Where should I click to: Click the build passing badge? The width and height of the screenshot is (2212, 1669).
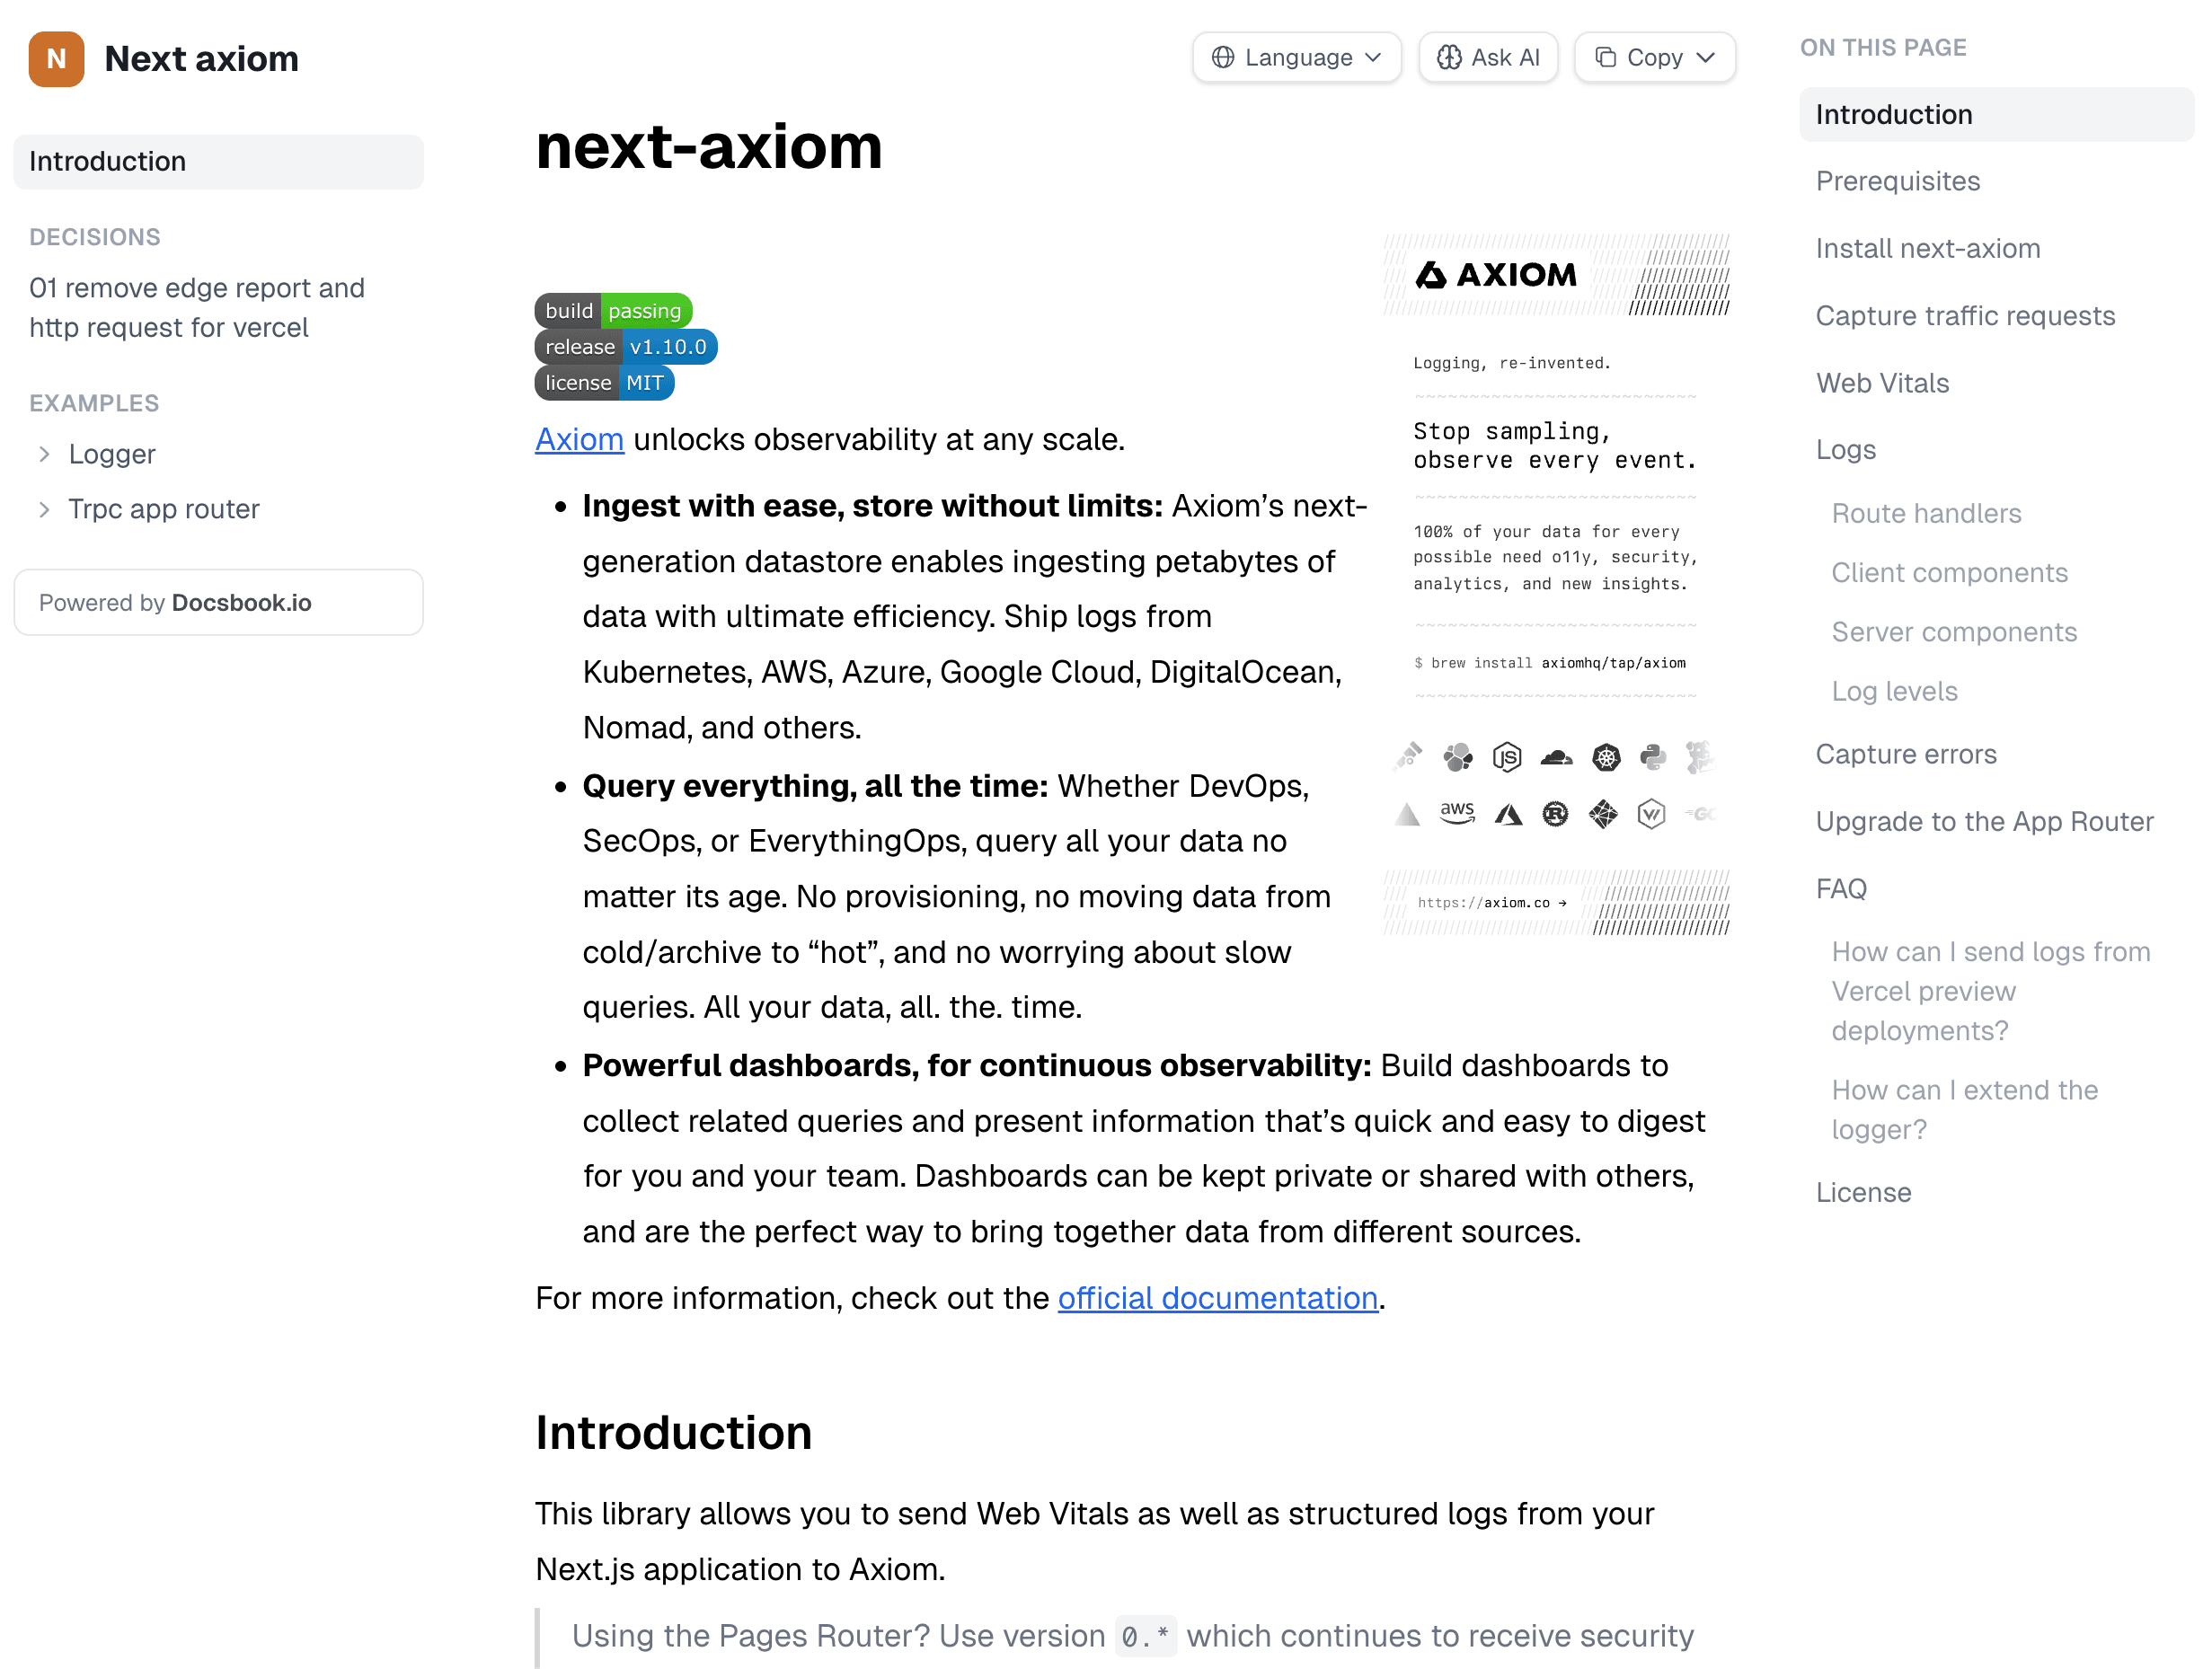point(613,311)
